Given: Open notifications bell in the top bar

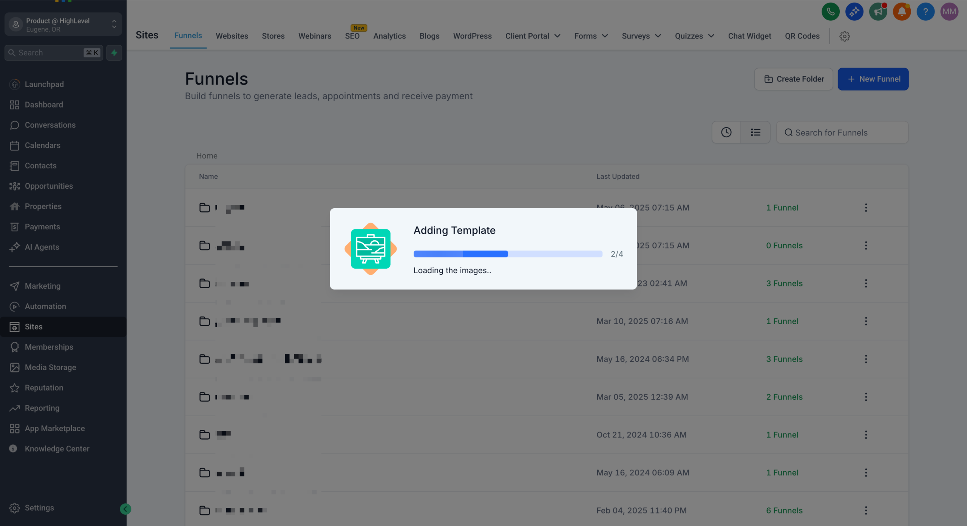Looking at the screenshot, I should [902, 11].
